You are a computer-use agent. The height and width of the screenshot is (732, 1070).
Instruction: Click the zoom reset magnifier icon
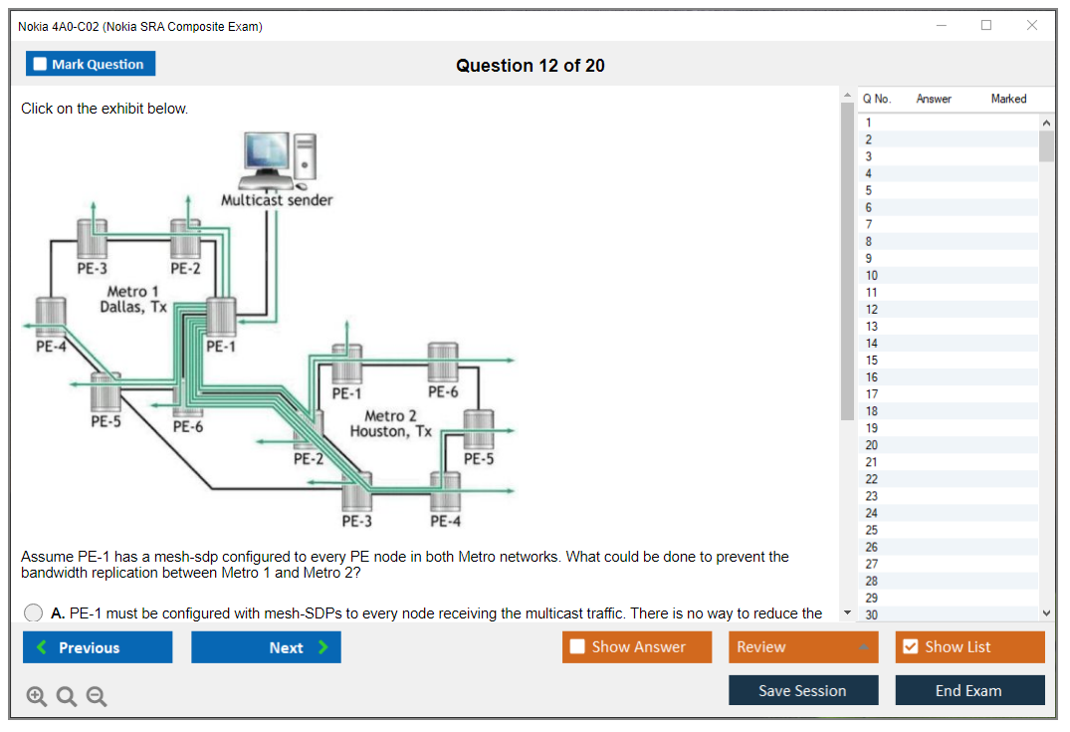pyautogui.click(x=66, y=697)
